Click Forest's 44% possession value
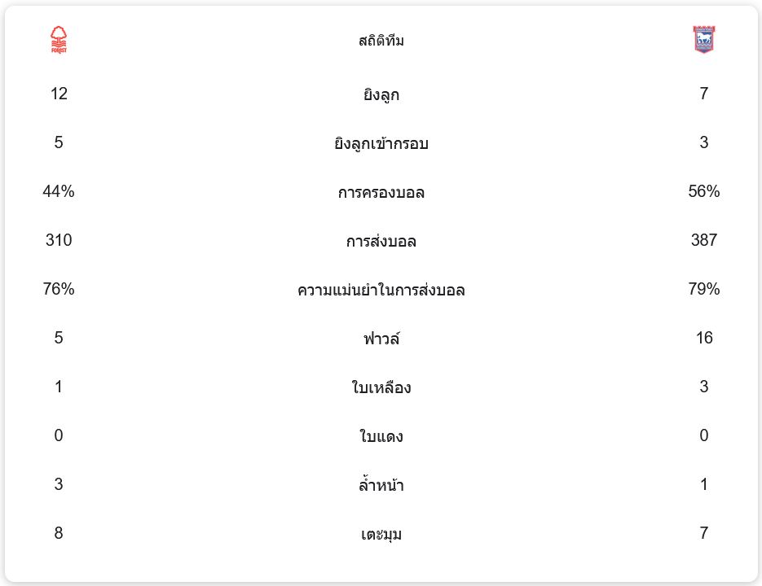762x586 pixels. 59,191
